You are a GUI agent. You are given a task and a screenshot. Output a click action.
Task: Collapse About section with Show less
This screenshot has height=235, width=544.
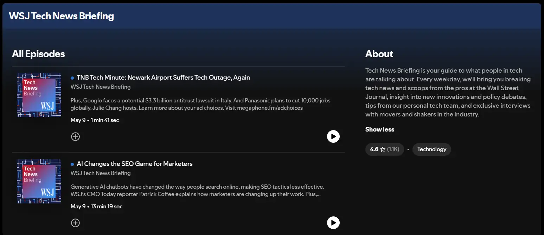click(x=380, y=129)
